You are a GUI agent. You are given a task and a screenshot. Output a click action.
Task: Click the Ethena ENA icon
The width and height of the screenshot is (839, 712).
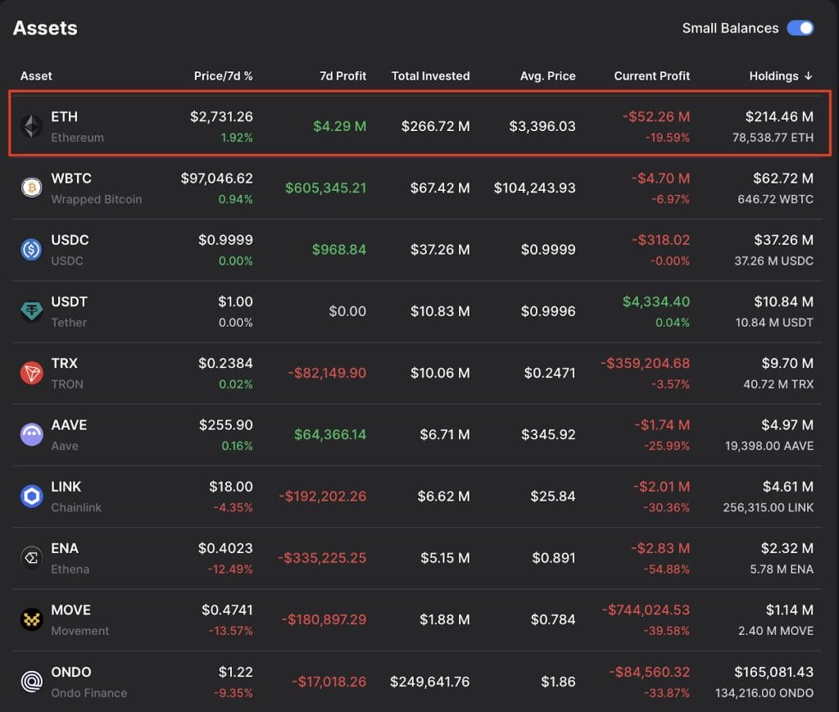(x=32, y=558)
